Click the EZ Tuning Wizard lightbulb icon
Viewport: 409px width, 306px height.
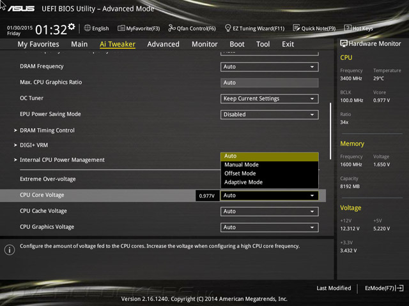(228, 28)
